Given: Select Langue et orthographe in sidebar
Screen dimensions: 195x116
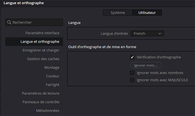Looking at the screenshot, I should 34,42.
